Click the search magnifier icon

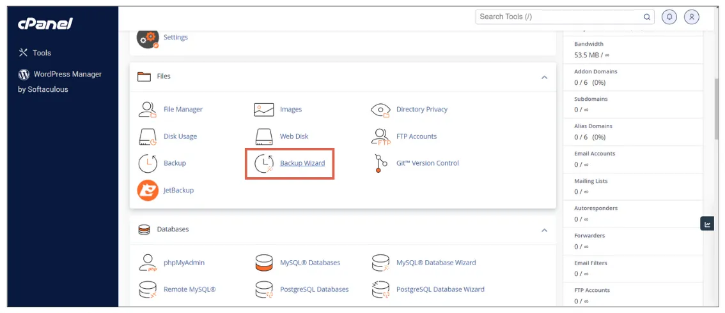pos(647,17)
